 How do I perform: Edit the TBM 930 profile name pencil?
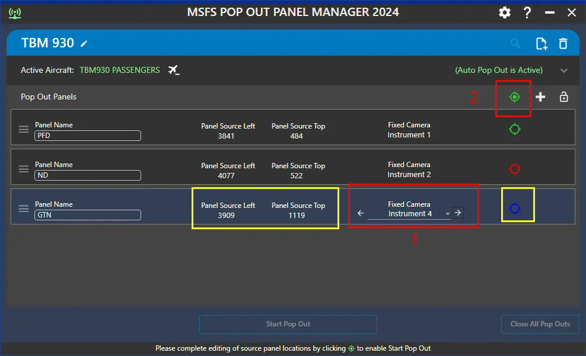84,44
